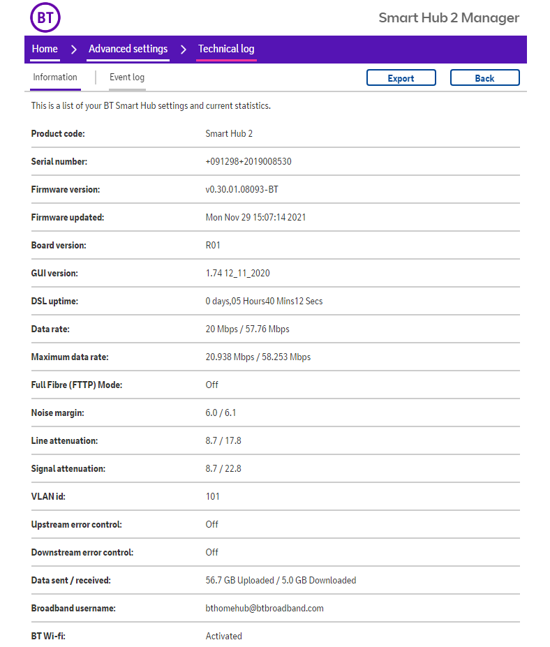Image resolution: width=550 pixels, height=647 pixels.
Task: Click the Smart Hub 2 Manager title
Action: pyautogui.click(x=449, y=17)
